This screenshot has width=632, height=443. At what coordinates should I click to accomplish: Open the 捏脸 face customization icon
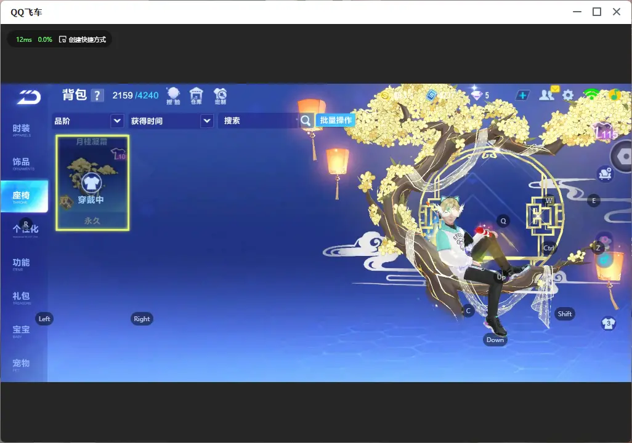(x=173, y=96)
